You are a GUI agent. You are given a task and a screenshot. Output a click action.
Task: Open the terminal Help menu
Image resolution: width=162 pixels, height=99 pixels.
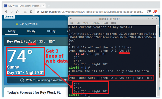[x=114, y=23]
